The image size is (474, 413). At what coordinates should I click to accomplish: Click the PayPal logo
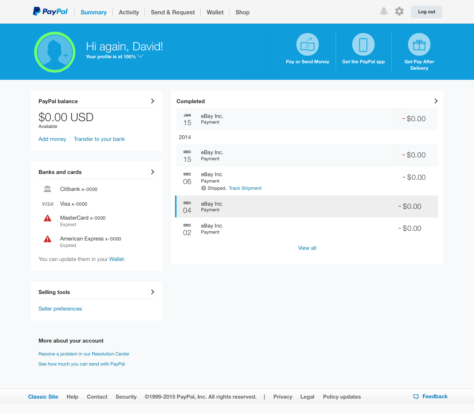pyautogui.click(x=50, y=11)
